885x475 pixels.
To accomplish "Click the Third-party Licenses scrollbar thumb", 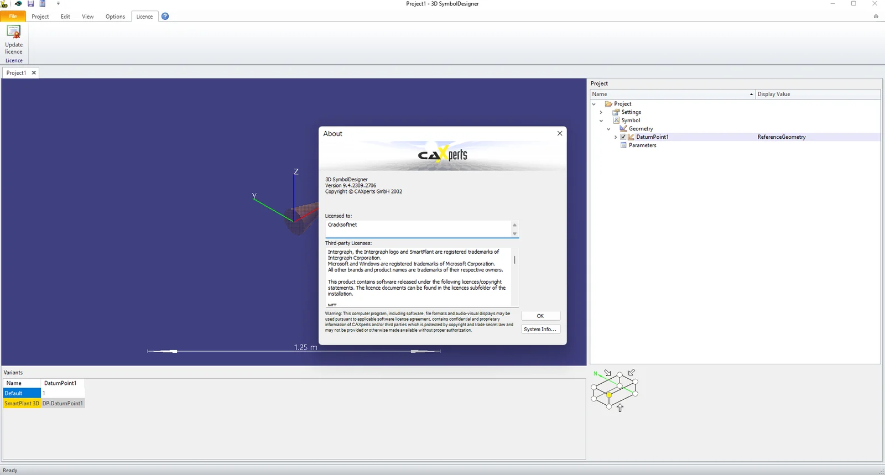I will coord(514,260).
